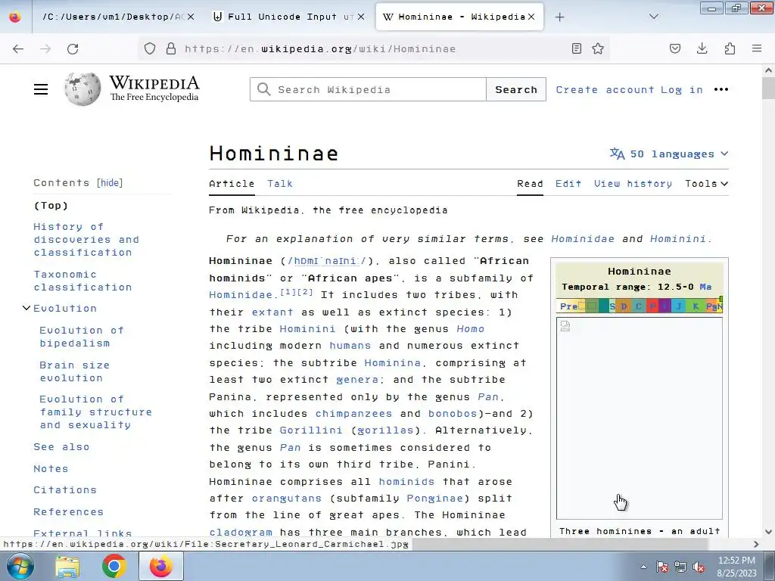775x581 pixels.
Task: Click the network tray icon
Action: (x=680, y=567)
